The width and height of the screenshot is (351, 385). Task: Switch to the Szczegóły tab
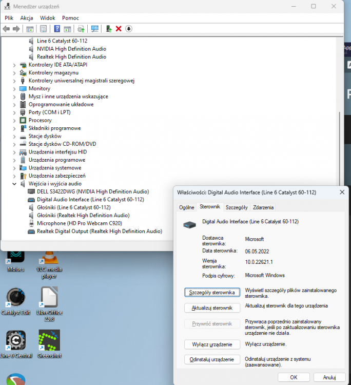point(237,207)
